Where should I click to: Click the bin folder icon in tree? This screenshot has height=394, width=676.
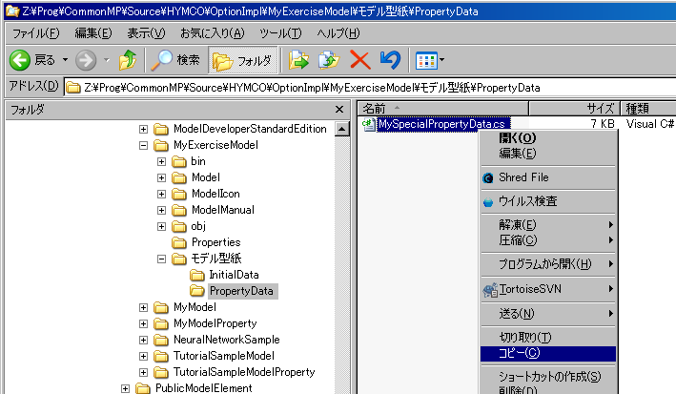(x=179, y=162)
